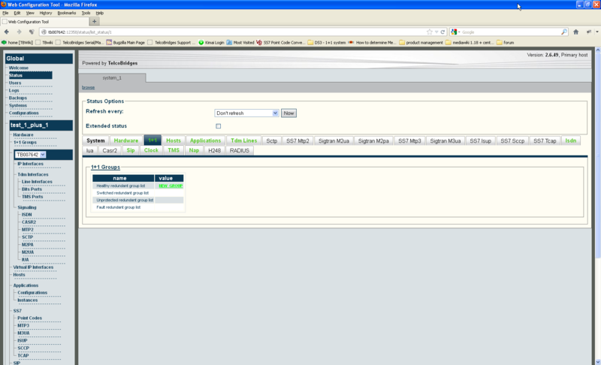Open 1+1 Groups in the sidebar
Image resolution: width=601 pixels, height=365 pixels.
pyautogui.click(x=25, y=143)
